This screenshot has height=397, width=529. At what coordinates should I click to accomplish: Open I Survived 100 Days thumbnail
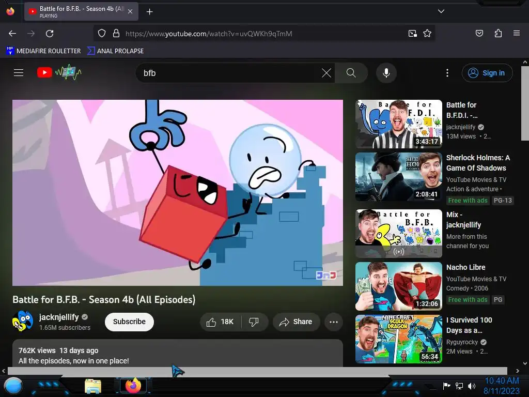click(x=399, y=339)
